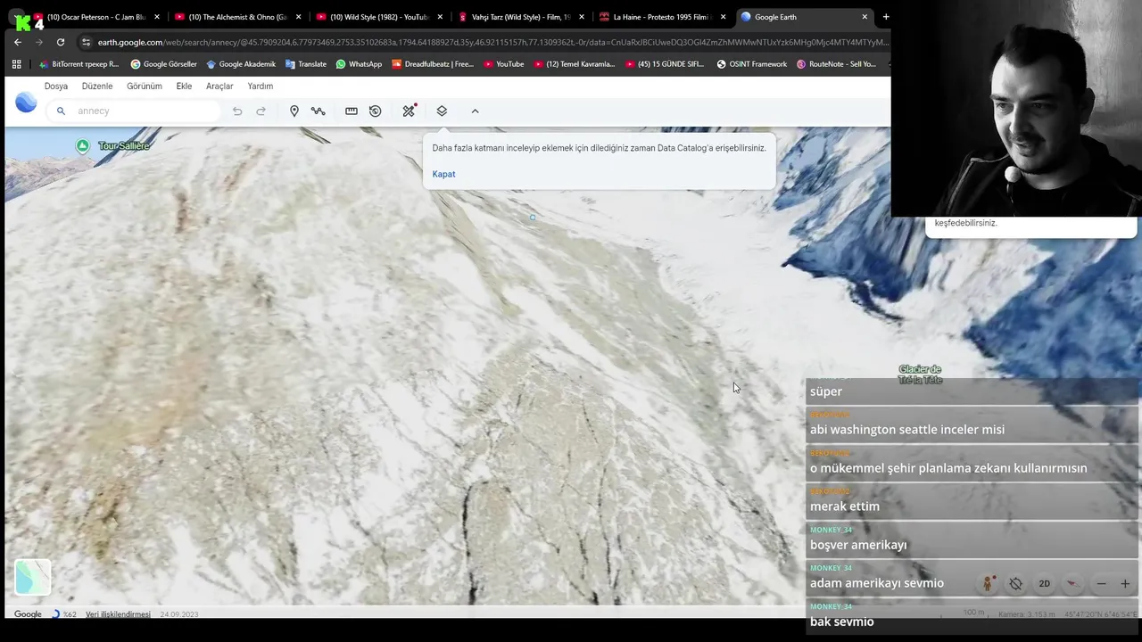Open the Ekle menu

tap(184, 86)
